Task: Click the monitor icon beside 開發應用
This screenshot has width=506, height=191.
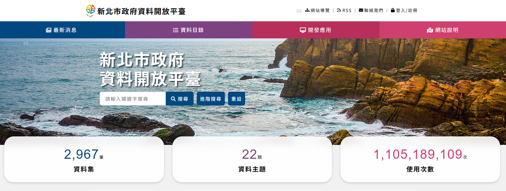Action: (x=303, y=30)
